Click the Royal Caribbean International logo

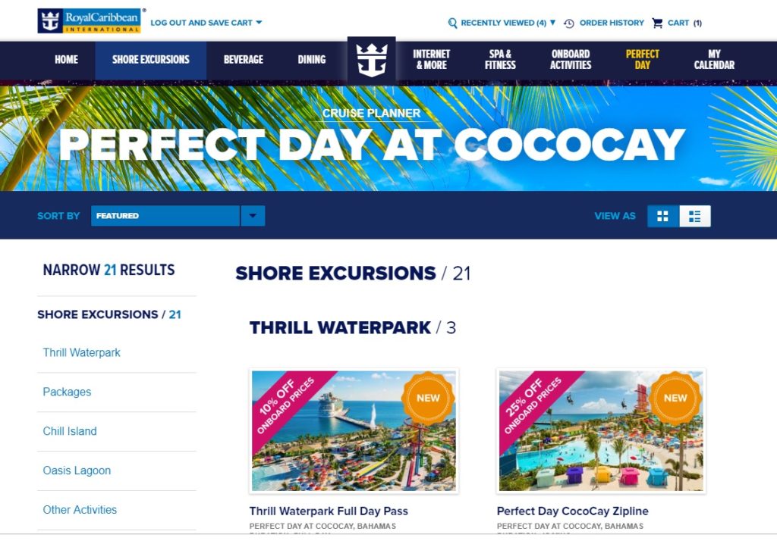pos(89,21)
